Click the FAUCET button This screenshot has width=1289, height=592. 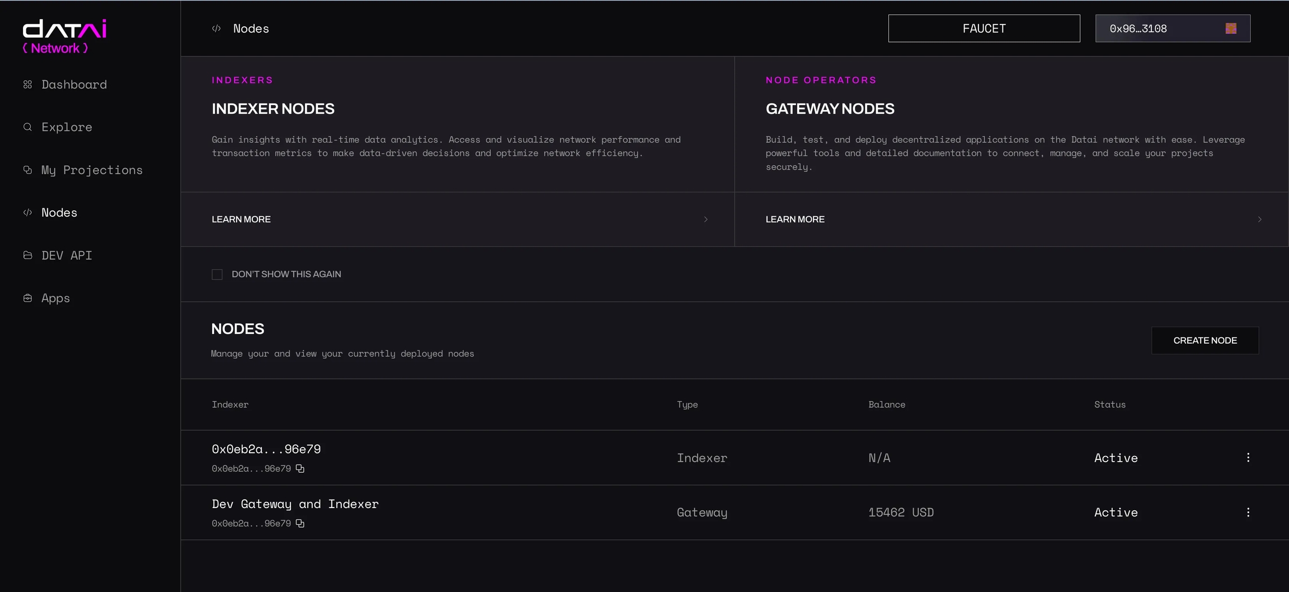[x=984, y=29]
